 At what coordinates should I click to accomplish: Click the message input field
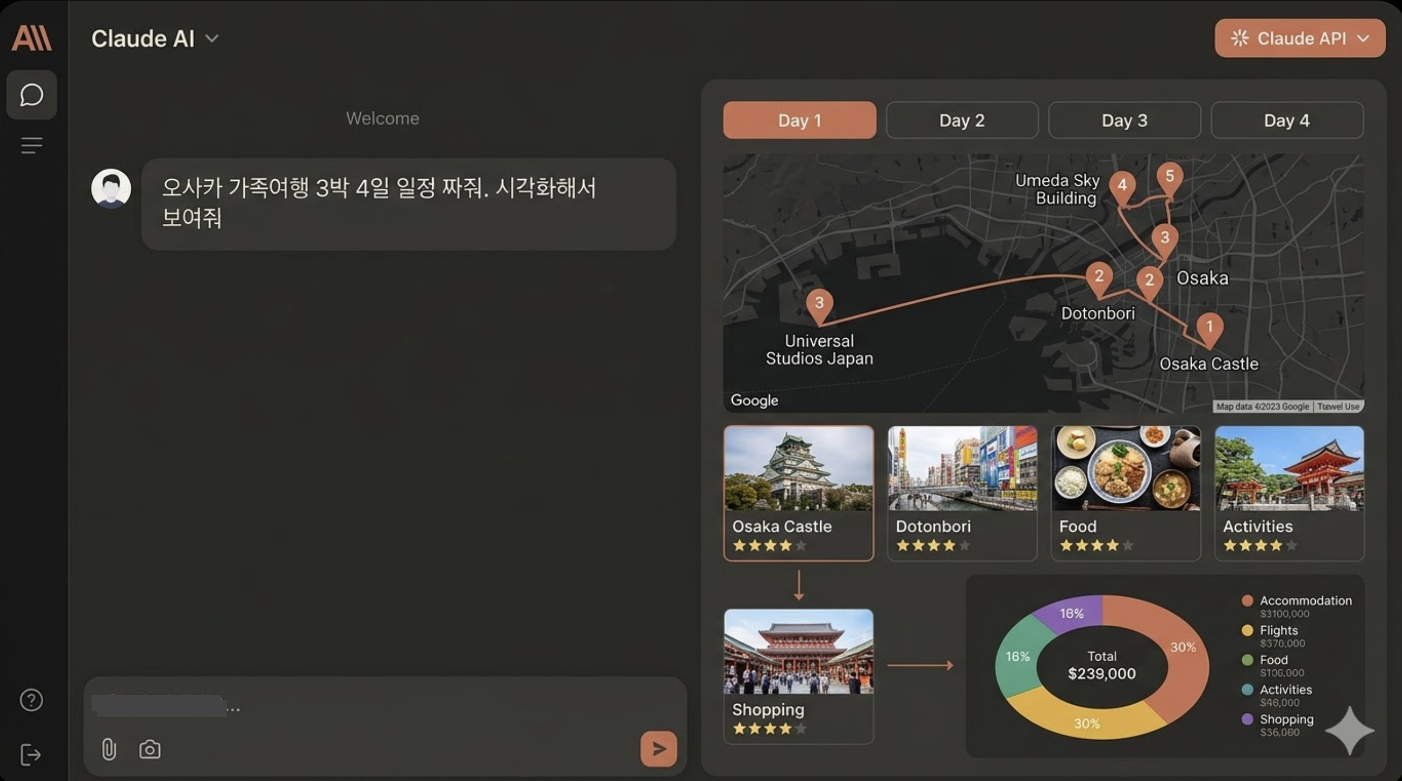[x=382, y=707]
